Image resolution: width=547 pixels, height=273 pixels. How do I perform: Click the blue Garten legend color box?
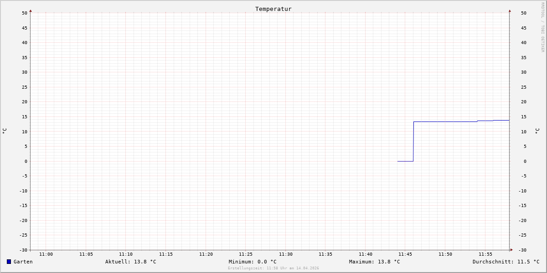tap(9, 262)
